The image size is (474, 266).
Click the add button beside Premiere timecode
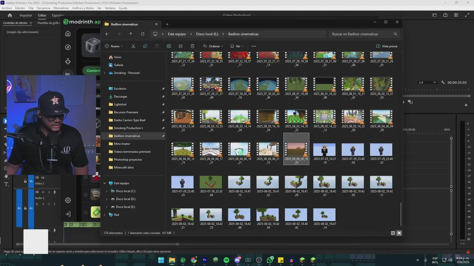pos(466,105)
